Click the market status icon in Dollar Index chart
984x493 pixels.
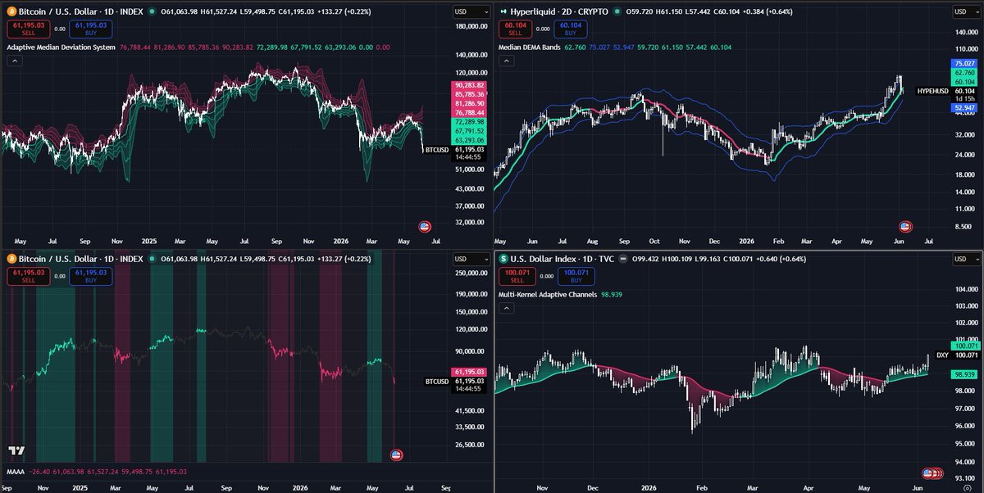(x=624, y=259)
